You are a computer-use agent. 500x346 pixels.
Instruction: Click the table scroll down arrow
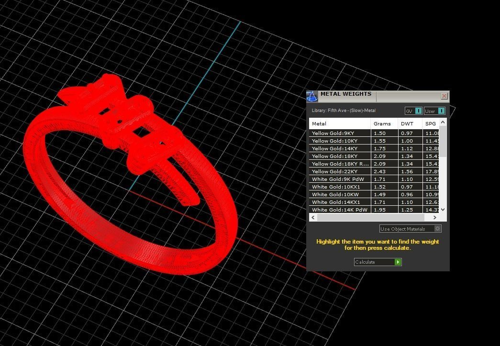[x=443, y=210]
